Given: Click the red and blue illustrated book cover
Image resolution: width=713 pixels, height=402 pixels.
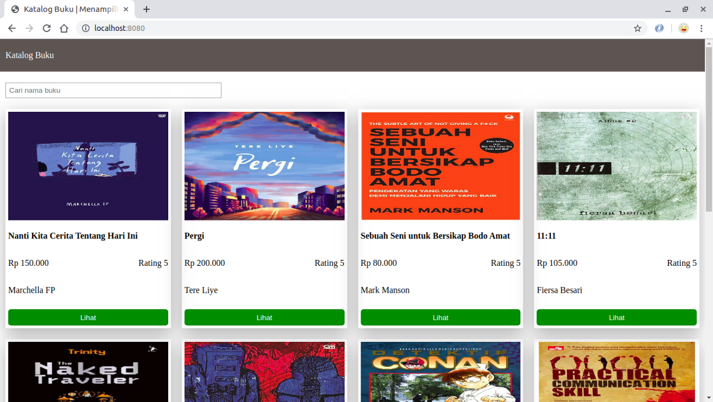Looking at the screenshot, I should point(264,372).
